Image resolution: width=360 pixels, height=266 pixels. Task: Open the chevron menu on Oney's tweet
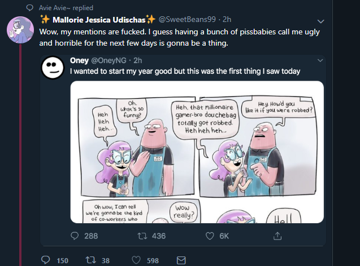(x=320, y=60)
